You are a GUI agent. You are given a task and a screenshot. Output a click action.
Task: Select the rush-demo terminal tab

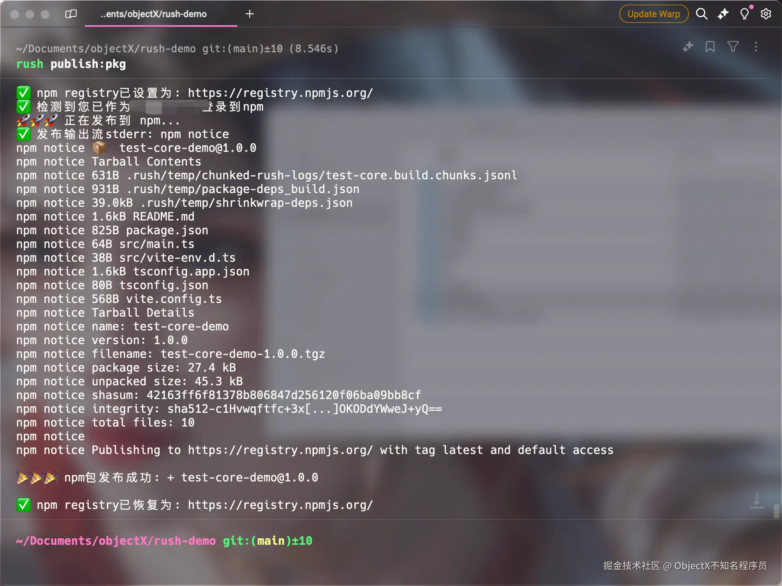click(x=153, y=14)
